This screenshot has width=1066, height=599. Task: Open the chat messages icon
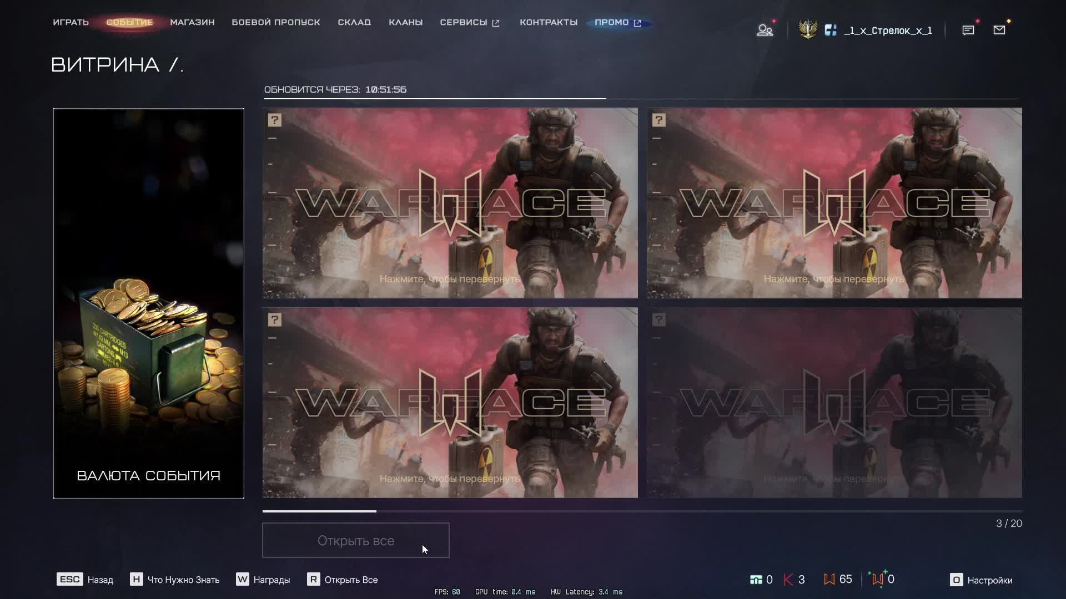pos(968,30)
